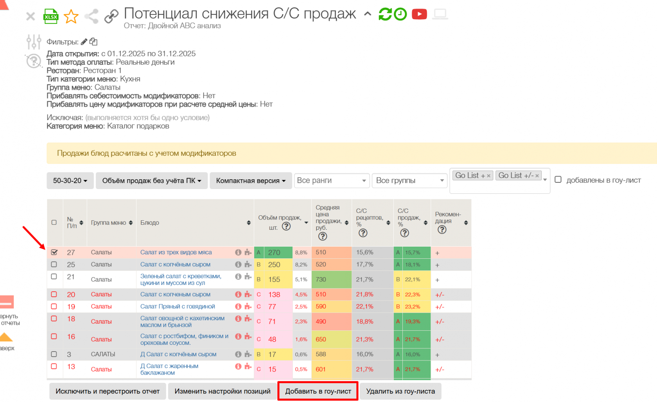Copy report link using chain icon

111,16
